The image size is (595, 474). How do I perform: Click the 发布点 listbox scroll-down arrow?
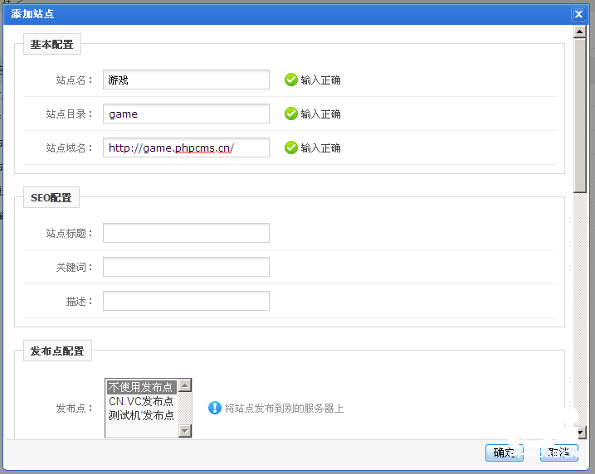tap(185, 431)
